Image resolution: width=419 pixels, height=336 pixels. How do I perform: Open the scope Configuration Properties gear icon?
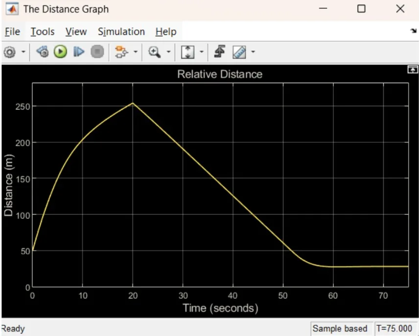click(10, 52)
